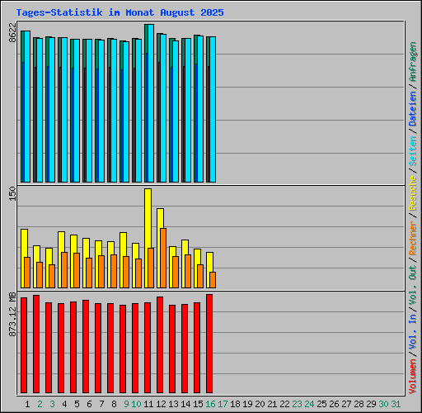Click day label 4 on the x-axis
The image size is (422, 413).
[64, 404]
